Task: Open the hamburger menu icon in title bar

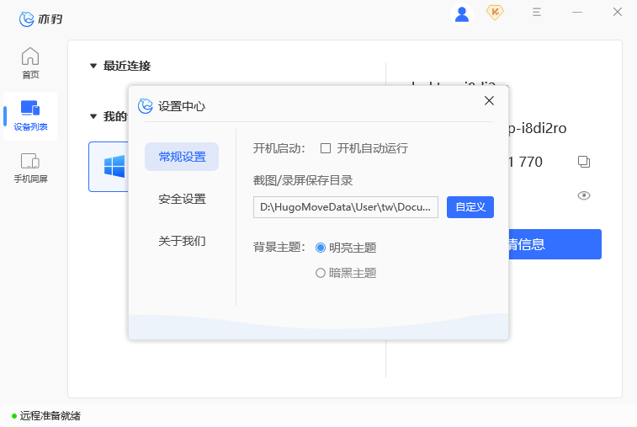Action: click(537, 12)
